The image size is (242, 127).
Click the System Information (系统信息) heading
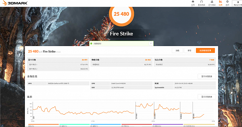click(x=32, y=76)
